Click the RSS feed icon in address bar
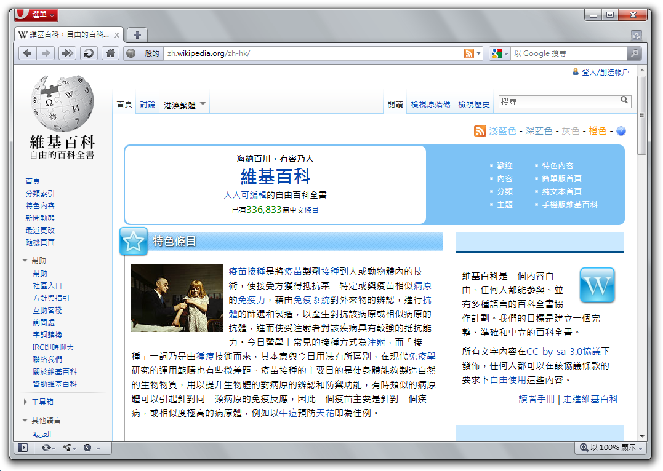Viewport: 663px width, 471px height. coord(469,53)
